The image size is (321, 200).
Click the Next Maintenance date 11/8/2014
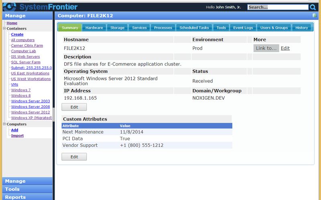(132, 132)
